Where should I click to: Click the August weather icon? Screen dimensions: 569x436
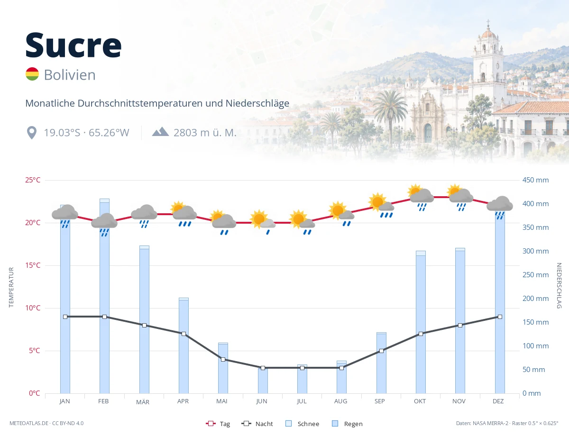341,214
